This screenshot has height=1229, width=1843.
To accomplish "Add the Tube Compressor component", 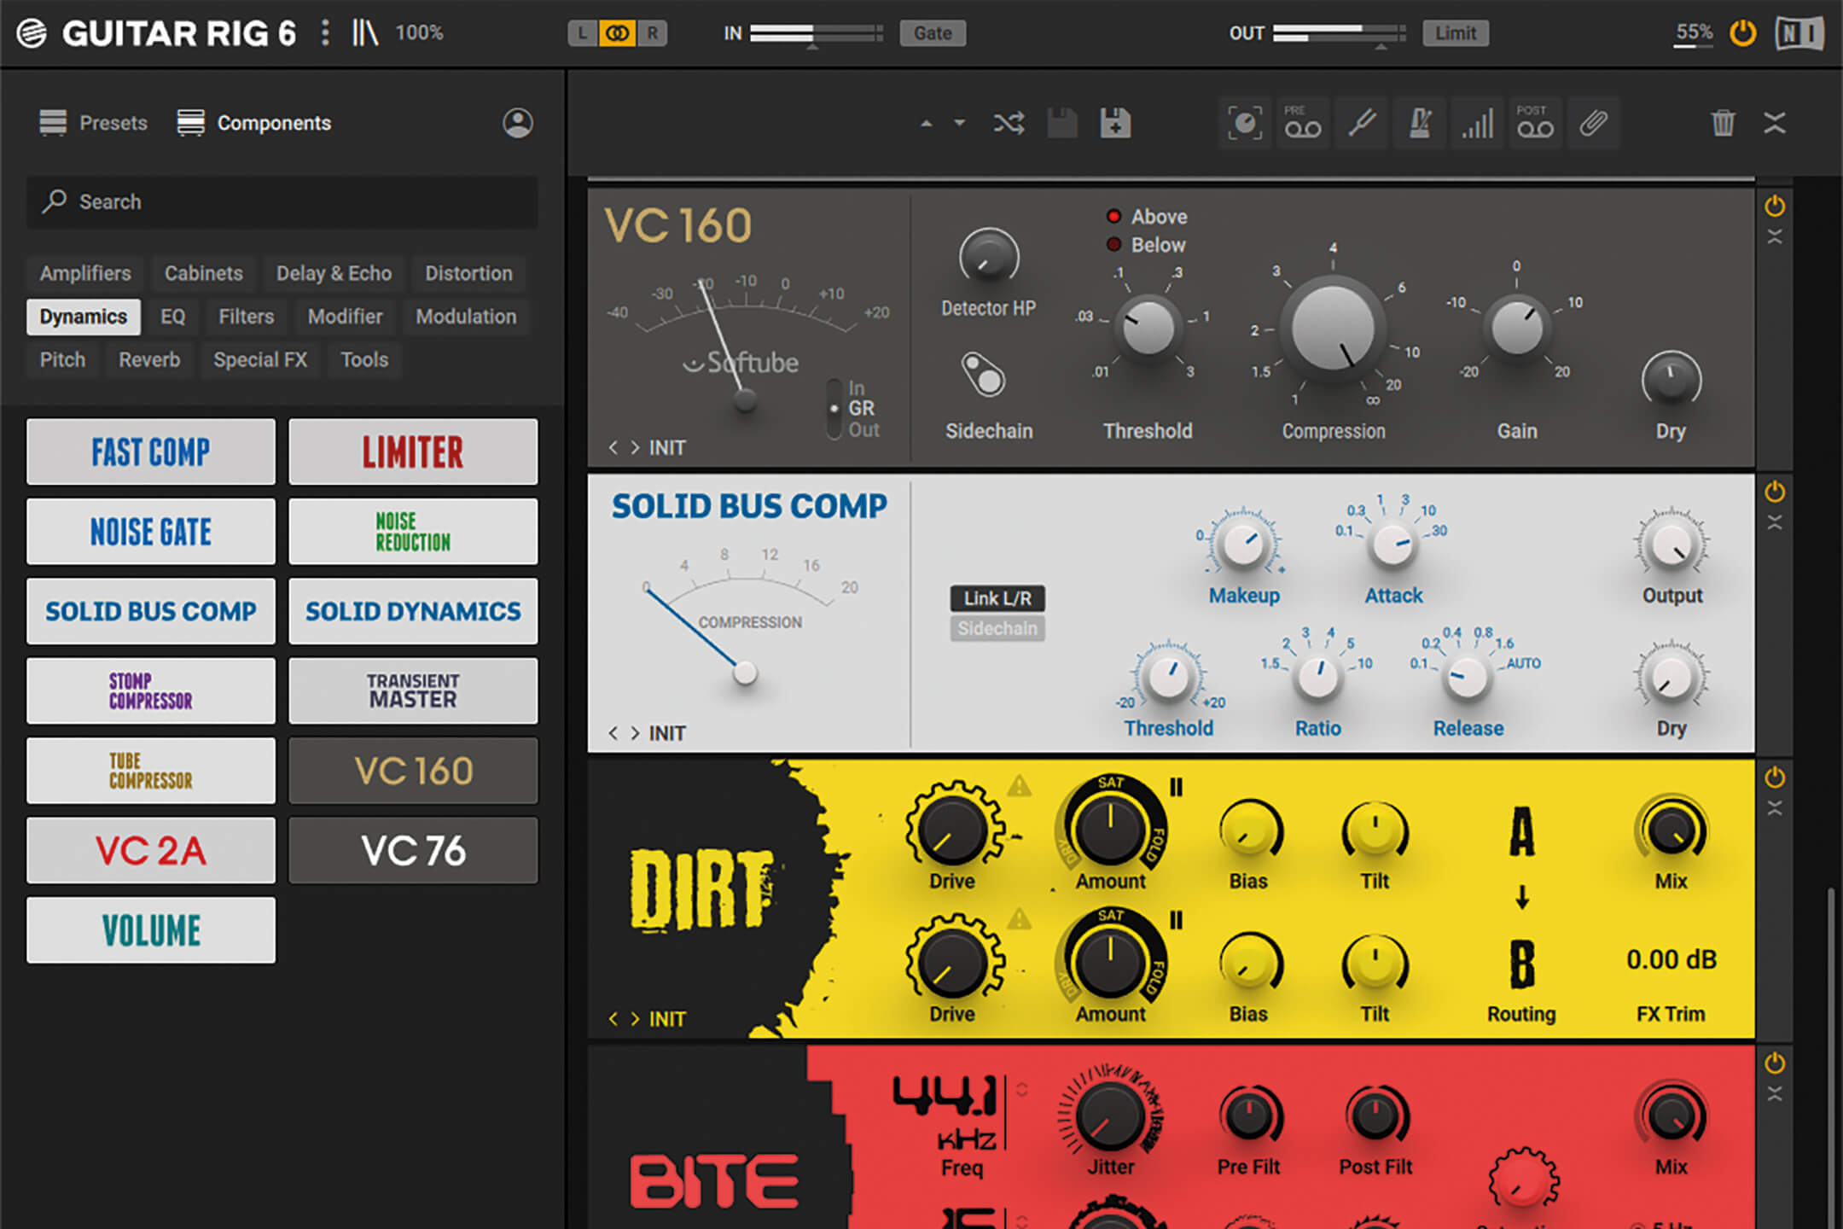I will (151, 771).
